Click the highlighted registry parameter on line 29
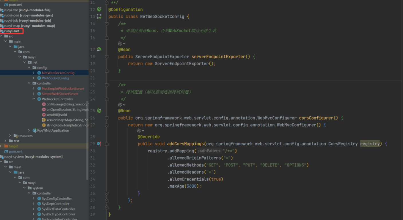 pos(370,144)
